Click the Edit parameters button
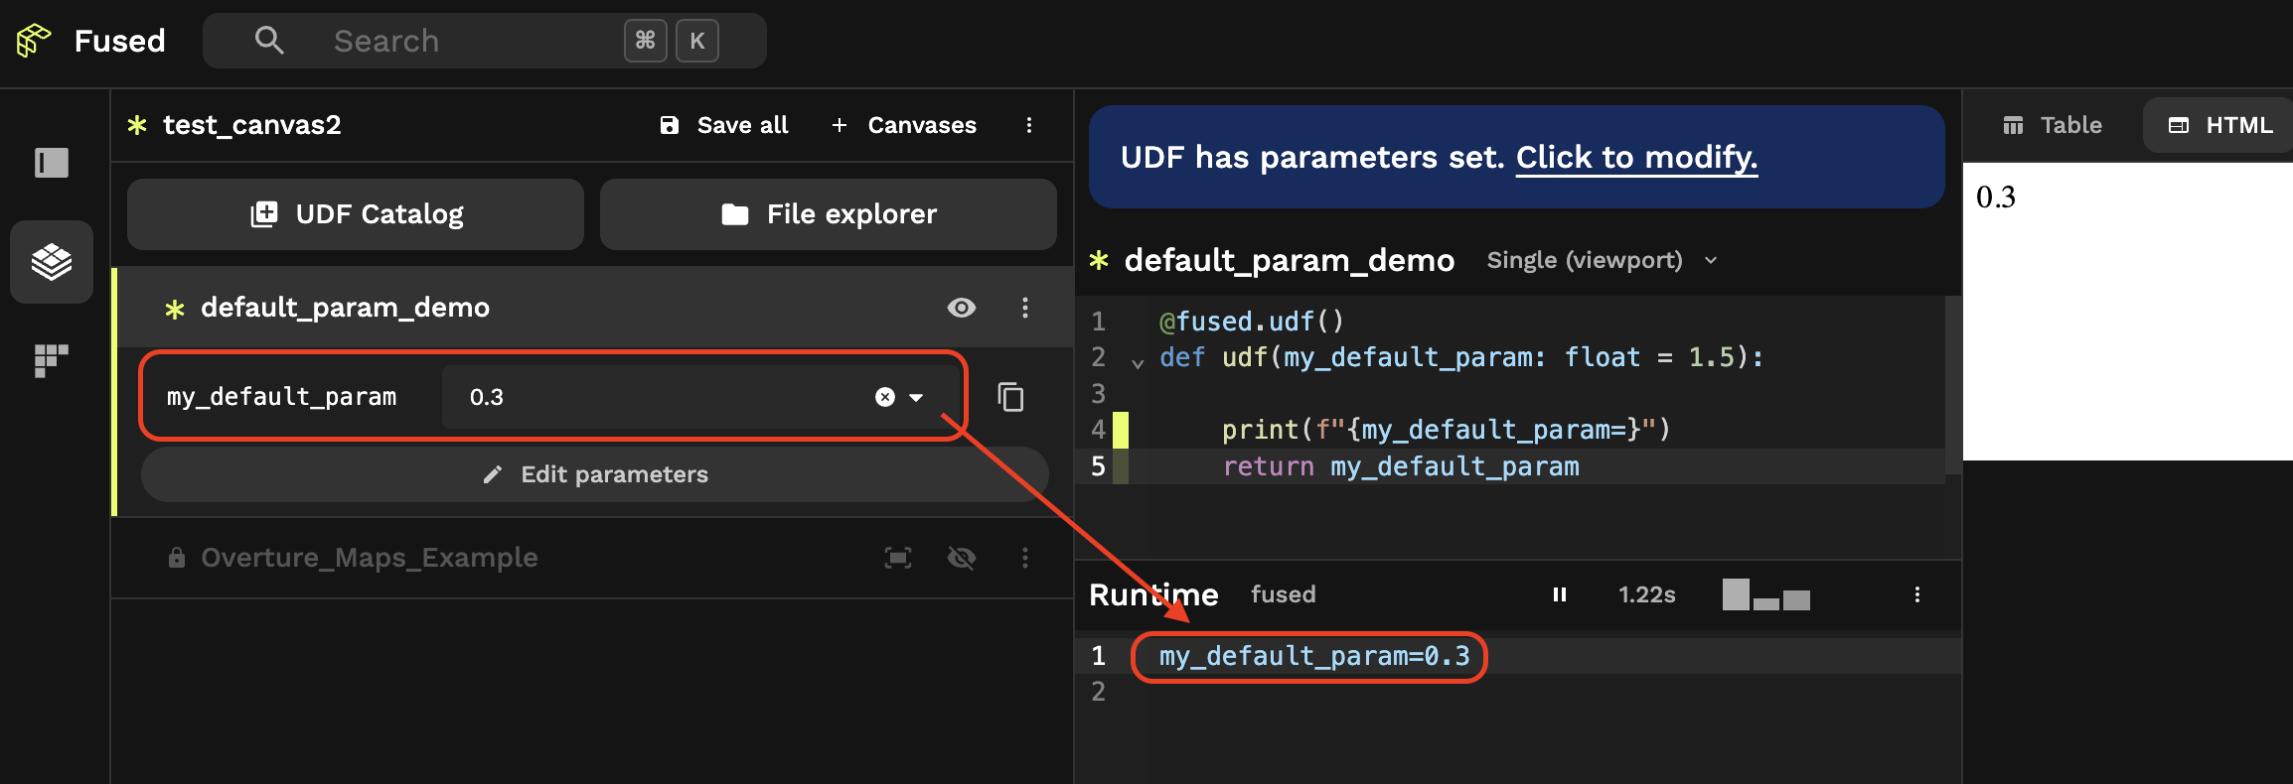 [x=594, y=474]
